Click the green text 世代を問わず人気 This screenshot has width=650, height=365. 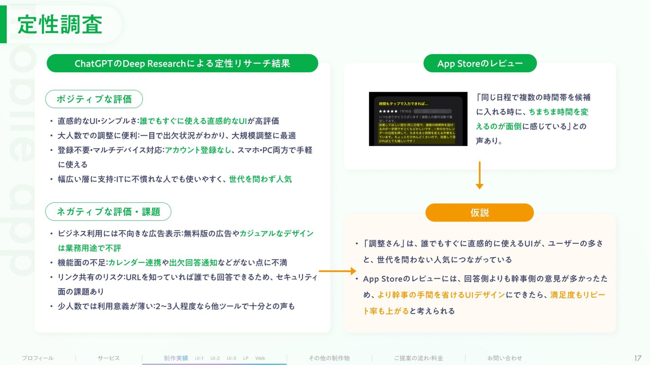(x=260, y=179)
